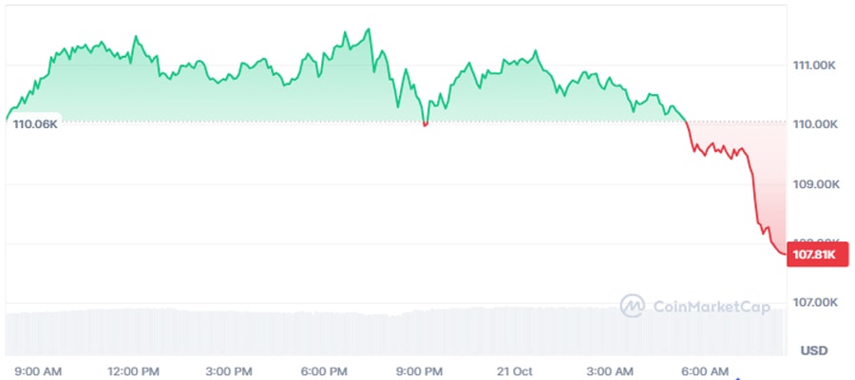Screen dimensions: 855x380
Task: Click the CoinMarketCap logo icon
Action: pos(633,305)
